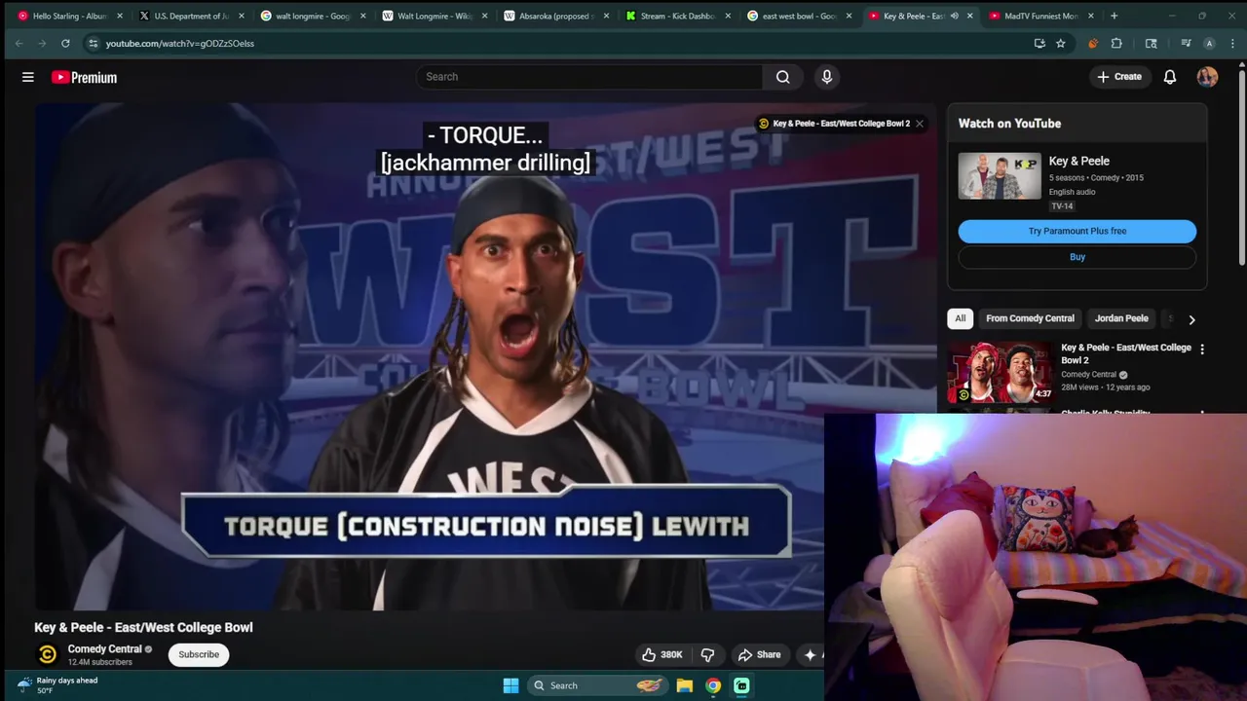Open the Comedy Central channel name link

105,649
